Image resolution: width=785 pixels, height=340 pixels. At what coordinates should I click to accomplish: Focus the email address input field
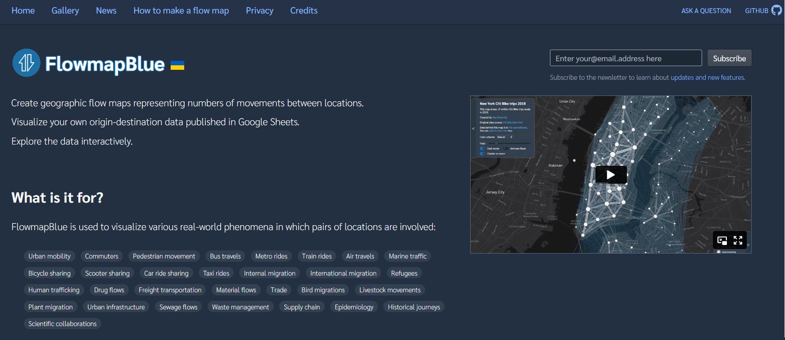coord(626,58)
